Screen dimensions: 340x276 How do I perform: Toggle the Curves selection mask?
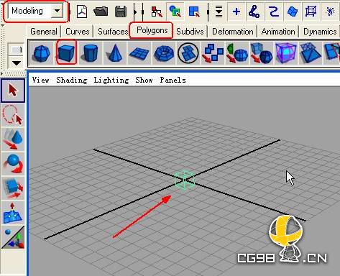coord(273,11)
